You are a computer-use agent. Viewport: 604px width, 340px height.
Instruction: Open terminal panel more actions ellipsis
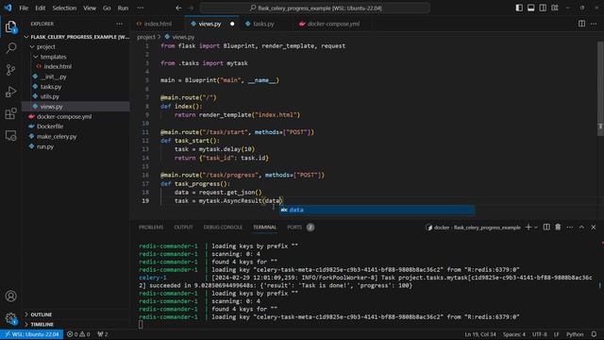click(570, 227)
